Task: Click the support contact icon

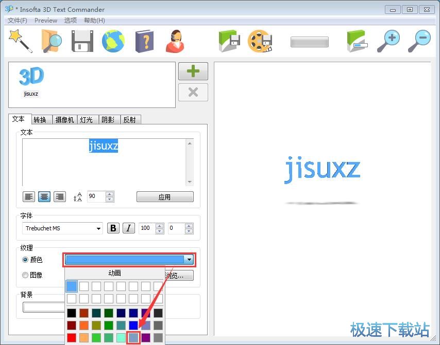Action: click(x=175, y=41)
